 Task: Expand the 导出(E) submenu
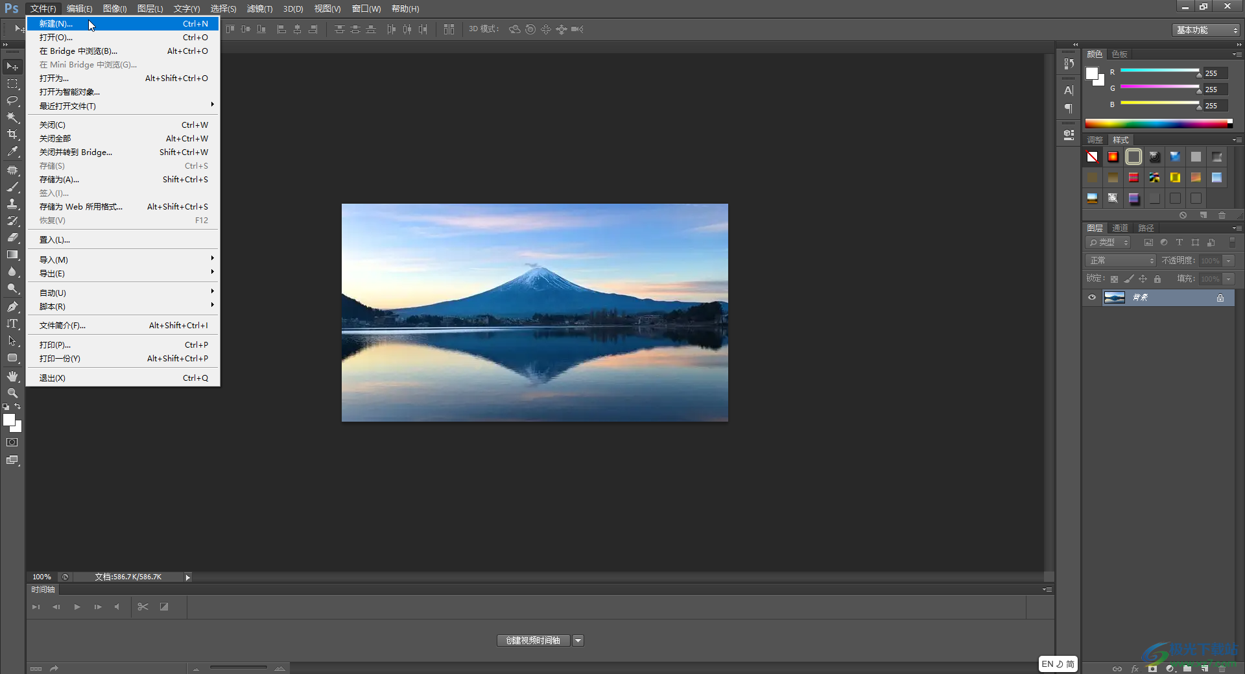123,273
